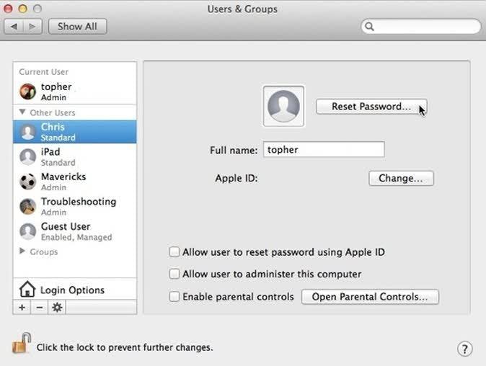Select the Mavericks soccer ball avatar
The width and height of the screenshot is (486, 366).
pyautogui.click(x=28, y=182)
